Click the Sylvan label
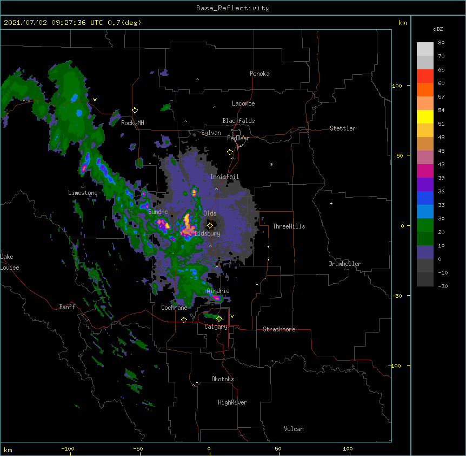This screenshot has height=456, width=466. click(x=211, y=133)
